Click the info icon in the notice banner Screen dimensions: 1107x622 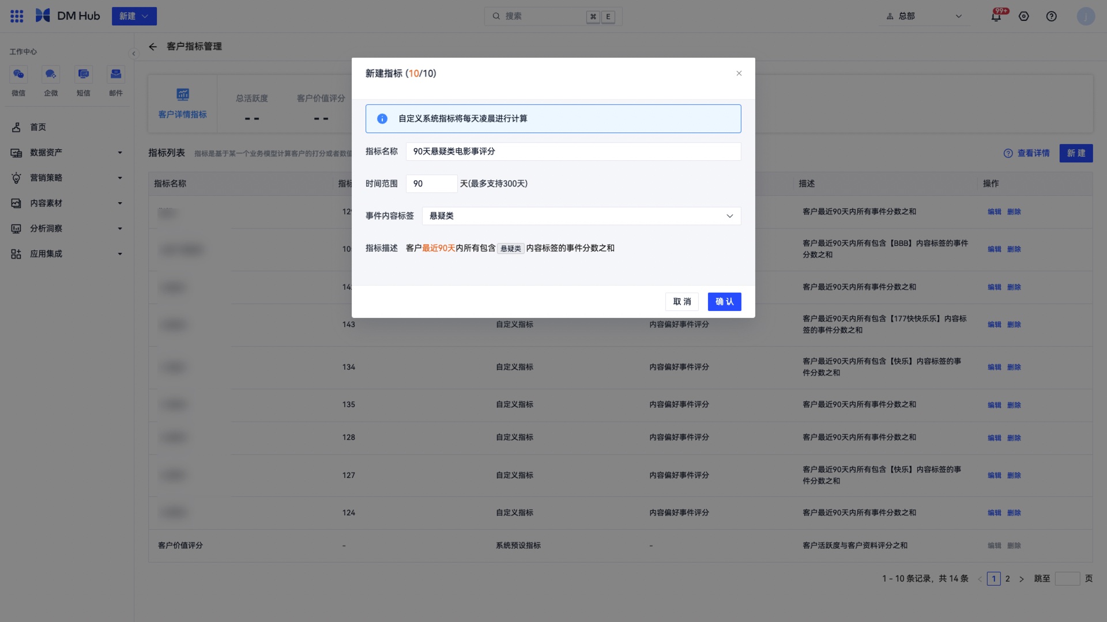click(382, 119)
